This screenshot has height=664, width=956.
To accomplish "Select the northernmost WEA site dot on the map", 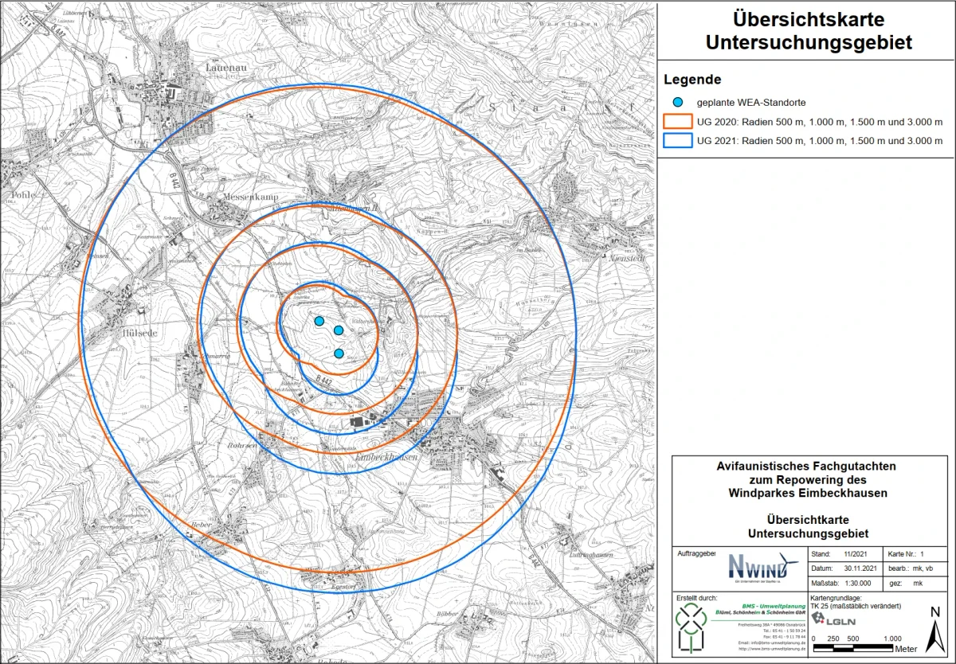I will [319, 321].
